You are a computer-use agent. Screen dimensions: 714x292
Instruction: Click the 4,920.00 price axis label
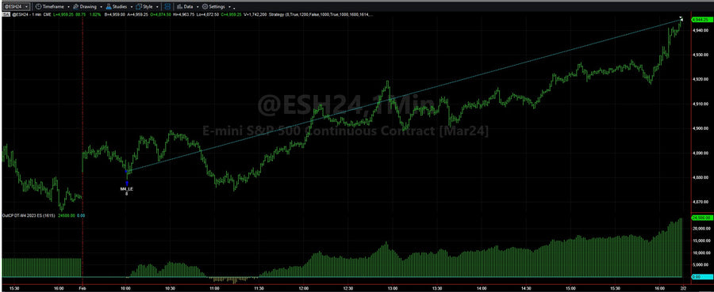coord(700,79)
